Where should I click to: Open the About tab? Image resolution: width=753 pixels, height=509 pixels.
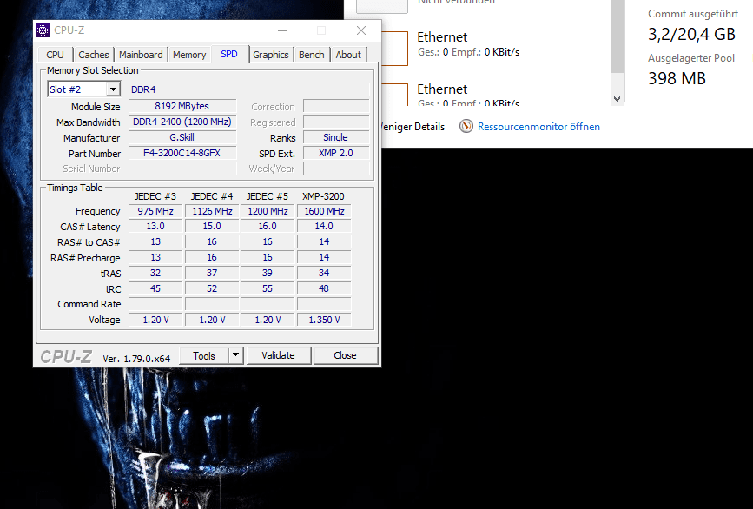pyautogui.click(x=348, y=55)
